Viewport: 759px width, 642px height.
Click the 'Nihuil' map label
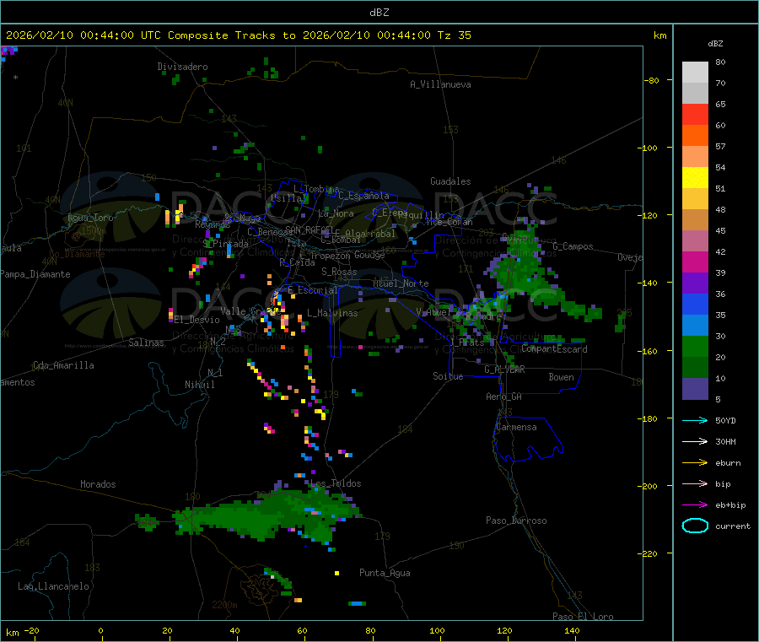pos(200,385)
